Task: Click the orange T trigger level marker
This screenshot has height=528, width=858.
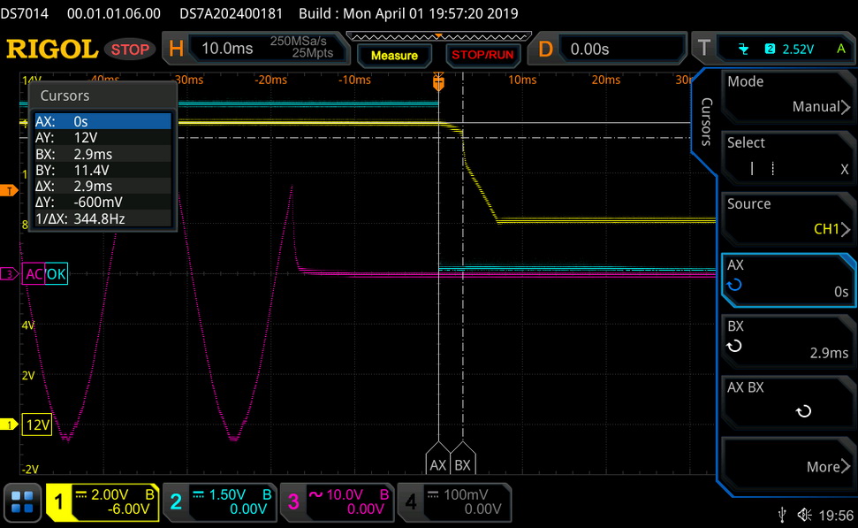Action: click(x=9, y=191)
